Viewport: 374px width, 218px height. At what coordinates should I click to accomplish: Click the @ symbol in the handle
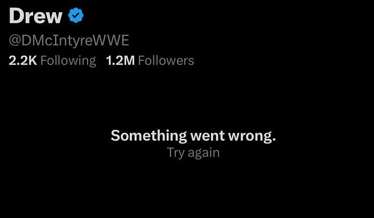click(x=15, y=41)
